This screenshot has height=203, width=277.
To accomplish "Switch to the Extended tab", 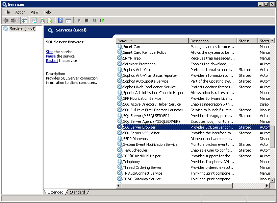I will (x=55, y=192).
